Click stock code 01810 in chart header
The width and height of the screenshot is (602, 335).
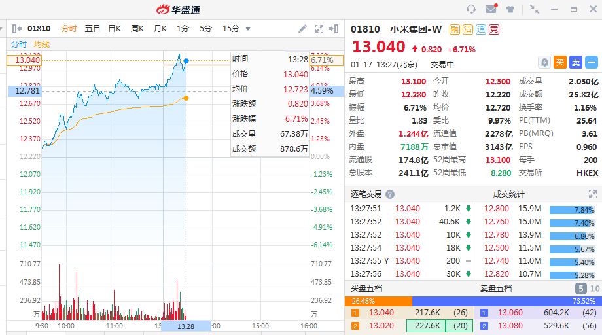(x=39, y=29)
